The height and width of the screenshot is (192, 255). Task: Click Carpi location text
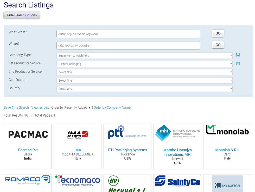[x=227, y=154]
